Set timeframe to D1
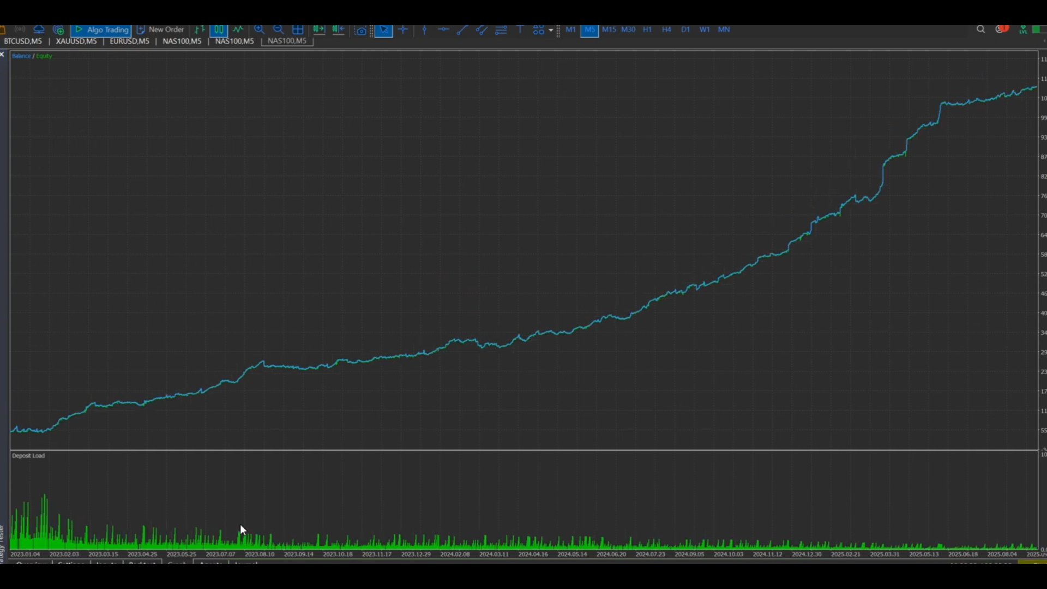Viewport: 1047px width, 589px height. pyautogui.click(x=685, y=29)
